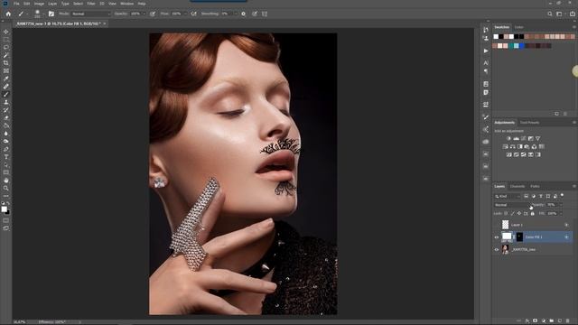Select the Eyedropper tool
The image size is (578, 325).
[6, 79]
